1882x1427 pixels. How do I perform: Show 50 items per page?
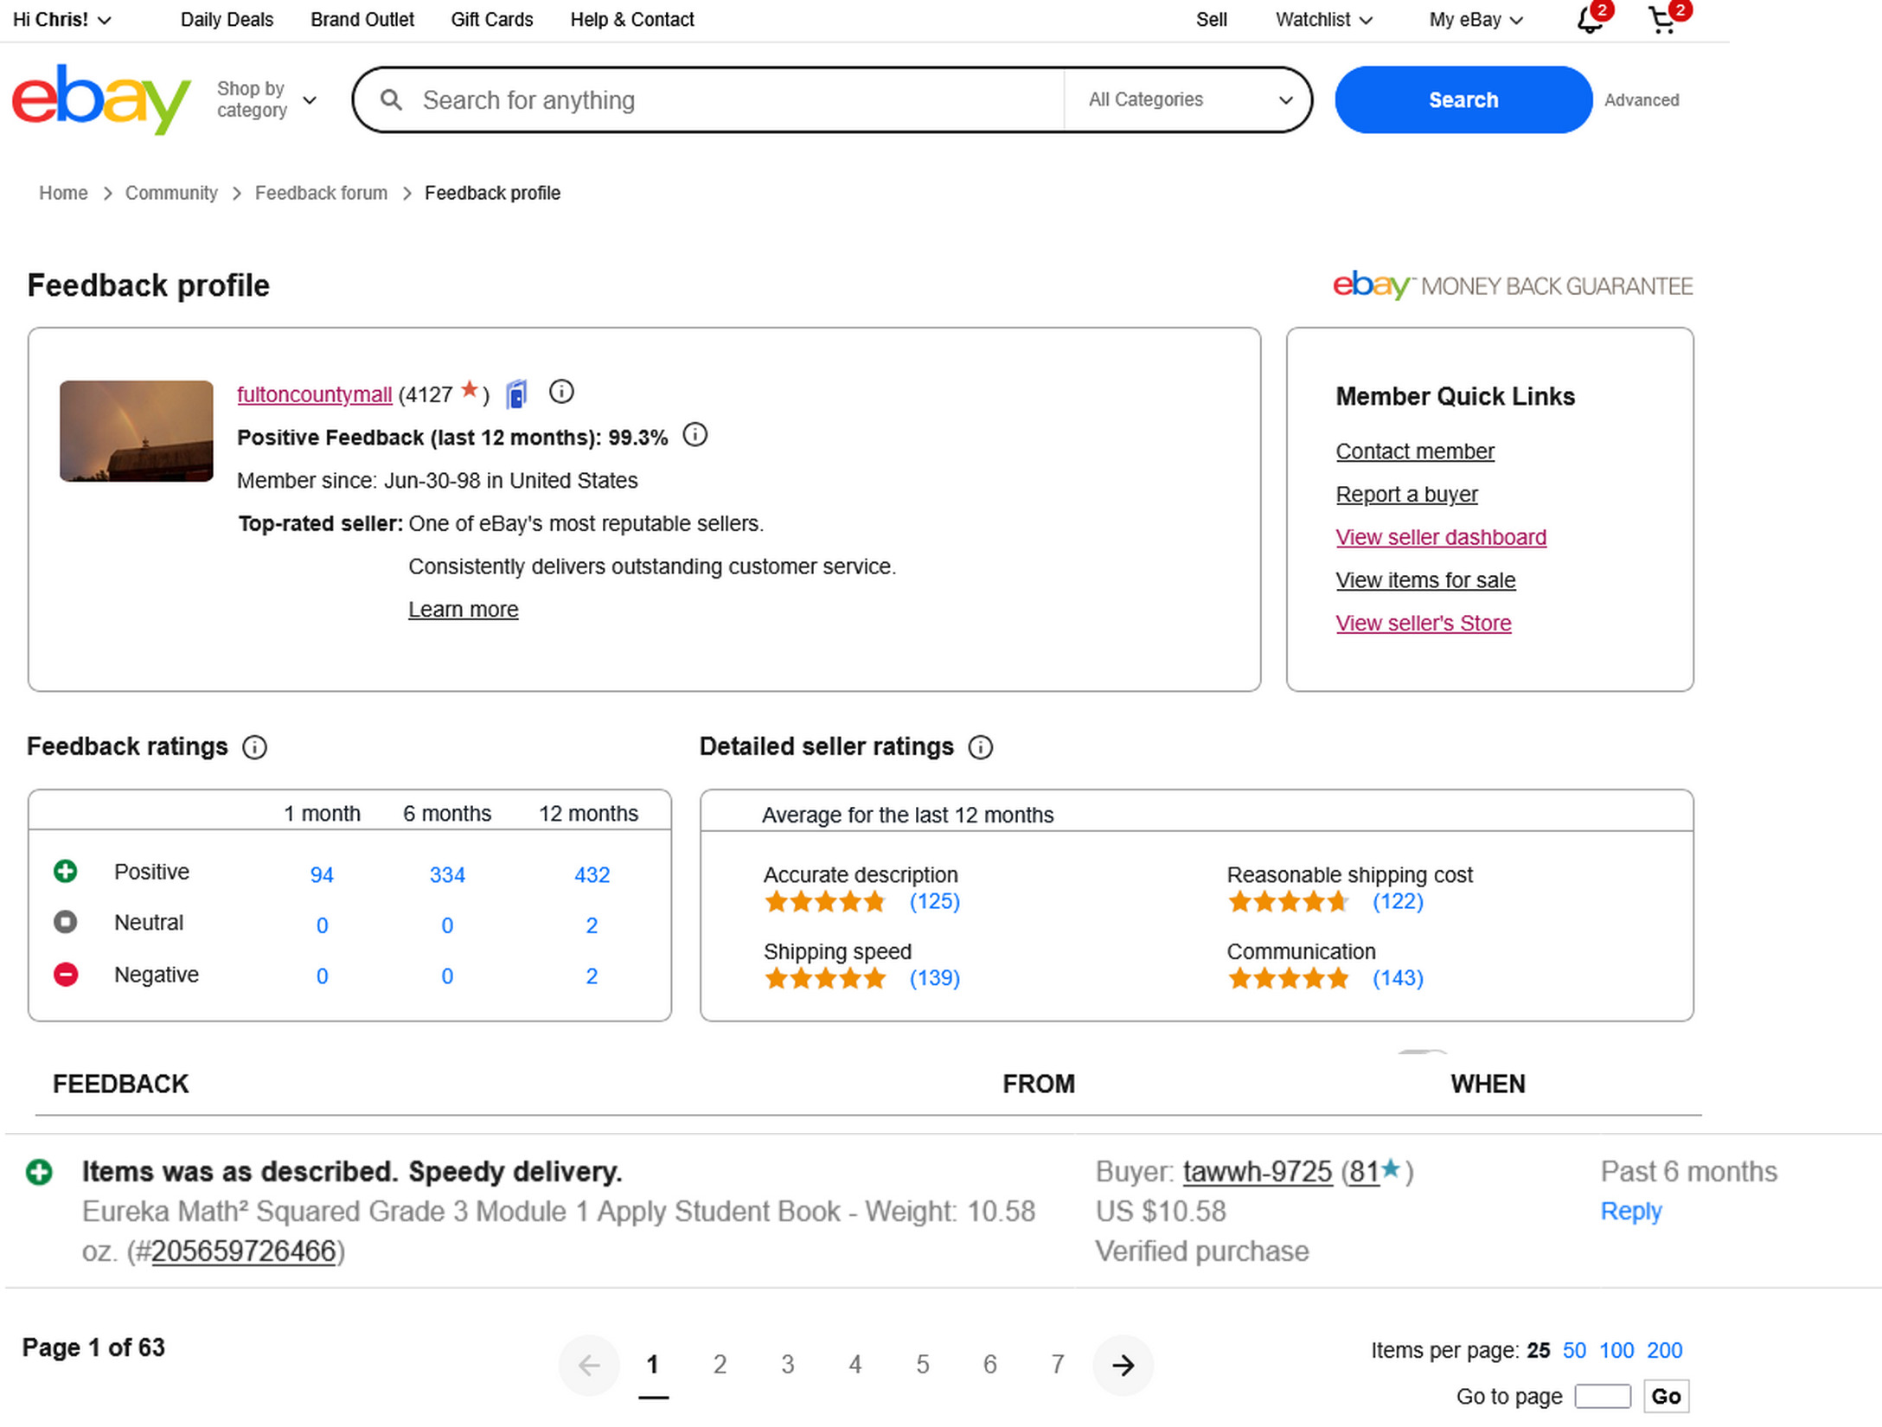point(1573,1350)
